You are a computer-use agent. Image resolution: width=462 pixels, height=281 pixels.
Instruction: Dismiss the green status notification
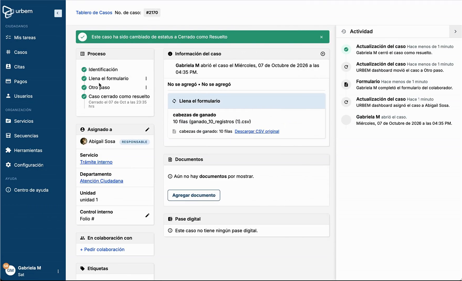tap(321, 37)
